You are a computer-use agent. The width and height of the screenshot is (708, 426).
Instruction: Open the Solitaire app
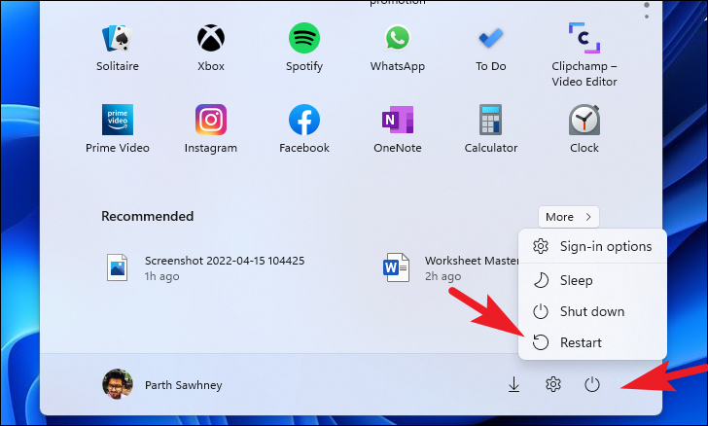click(x=118, y=47)
